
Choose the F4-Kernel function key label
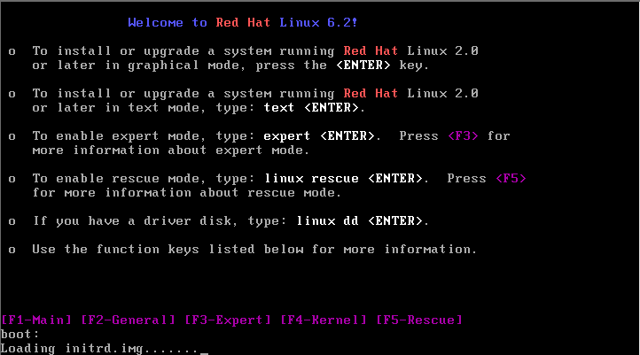click(x=324, y=320)
